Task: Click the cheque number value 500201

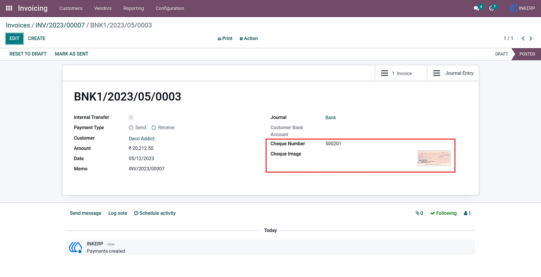Action: pos(333,144)
